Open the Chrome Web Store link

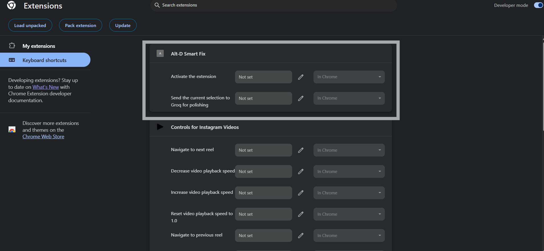point(43,137)
